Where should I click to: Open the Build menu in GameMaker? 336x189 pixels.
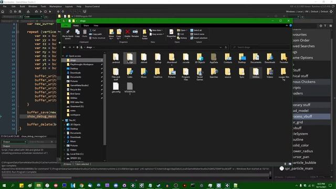pos(22,6)
